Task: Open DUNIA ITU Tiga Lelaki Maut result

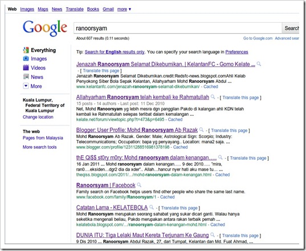Action: pos(142,235)
